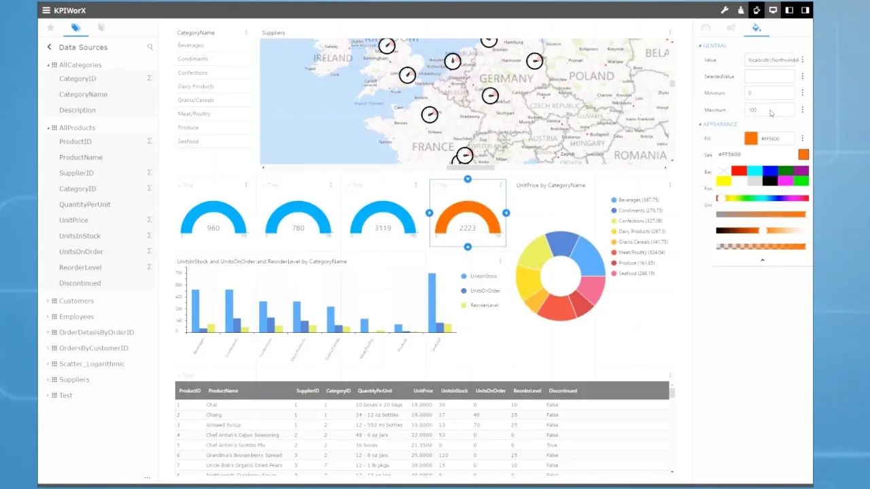The image size is (870, 489).
Task: Collapse the color picker with up chevron
Action: (x=762, y=260)
